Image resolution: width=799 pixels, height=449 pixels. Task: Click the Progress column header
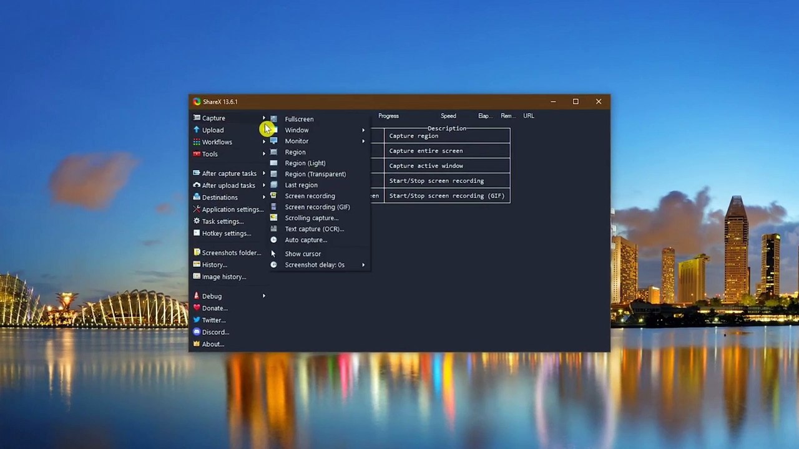(x=388, y=116)
